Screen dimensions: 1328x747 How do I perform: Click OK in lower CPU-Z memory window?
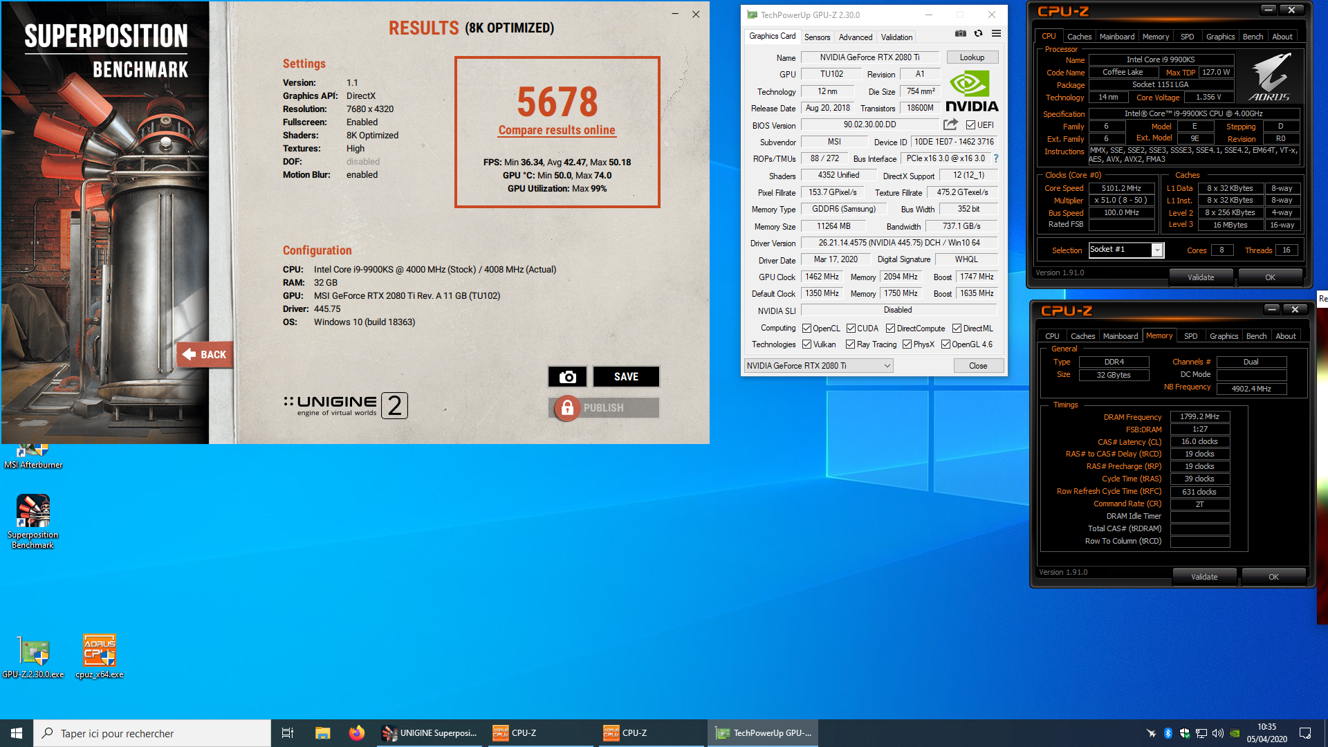(x=1273, y=577)
